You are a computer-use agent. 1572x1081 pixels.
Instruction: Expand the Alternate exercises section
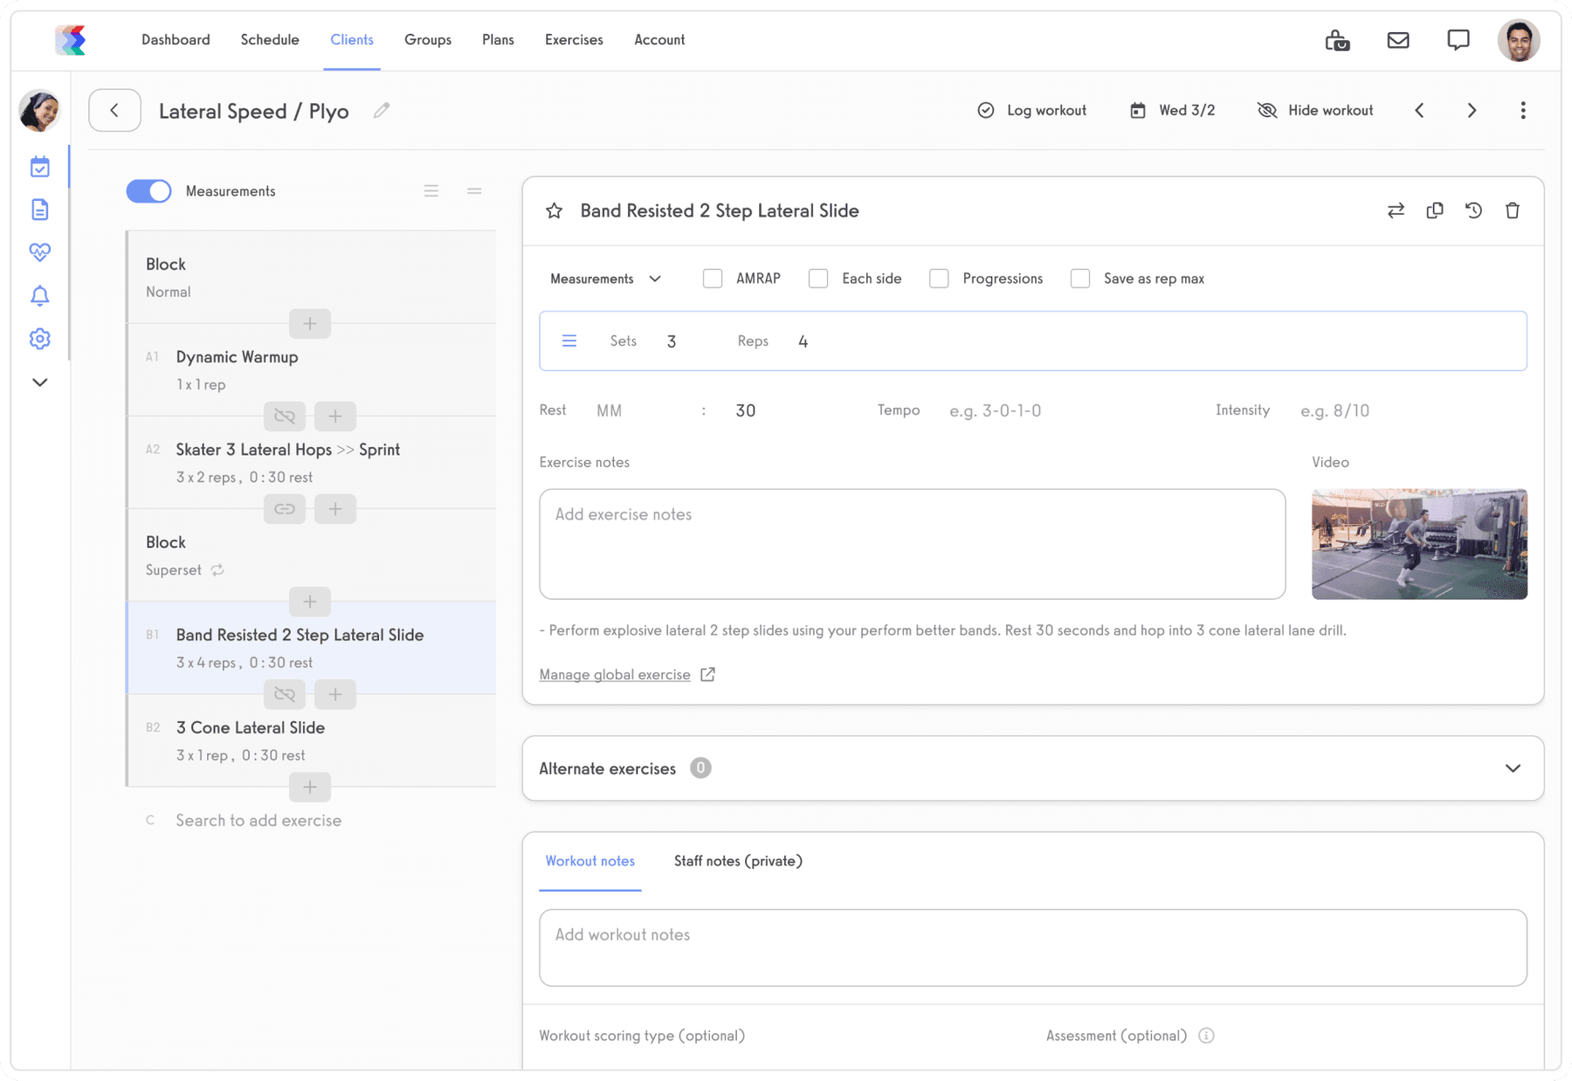(1513, 768)
